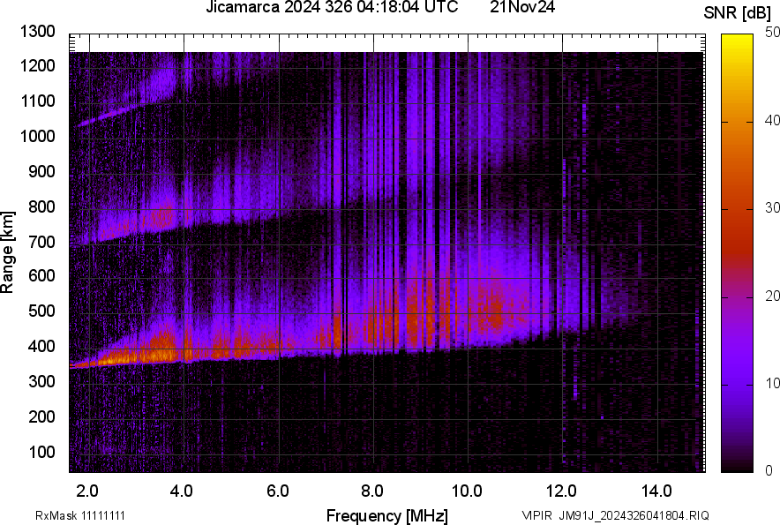This screenshot has width=780, height=525.
Task: Click the VIPIR JM91J filename text
Action: pos(615,515)
